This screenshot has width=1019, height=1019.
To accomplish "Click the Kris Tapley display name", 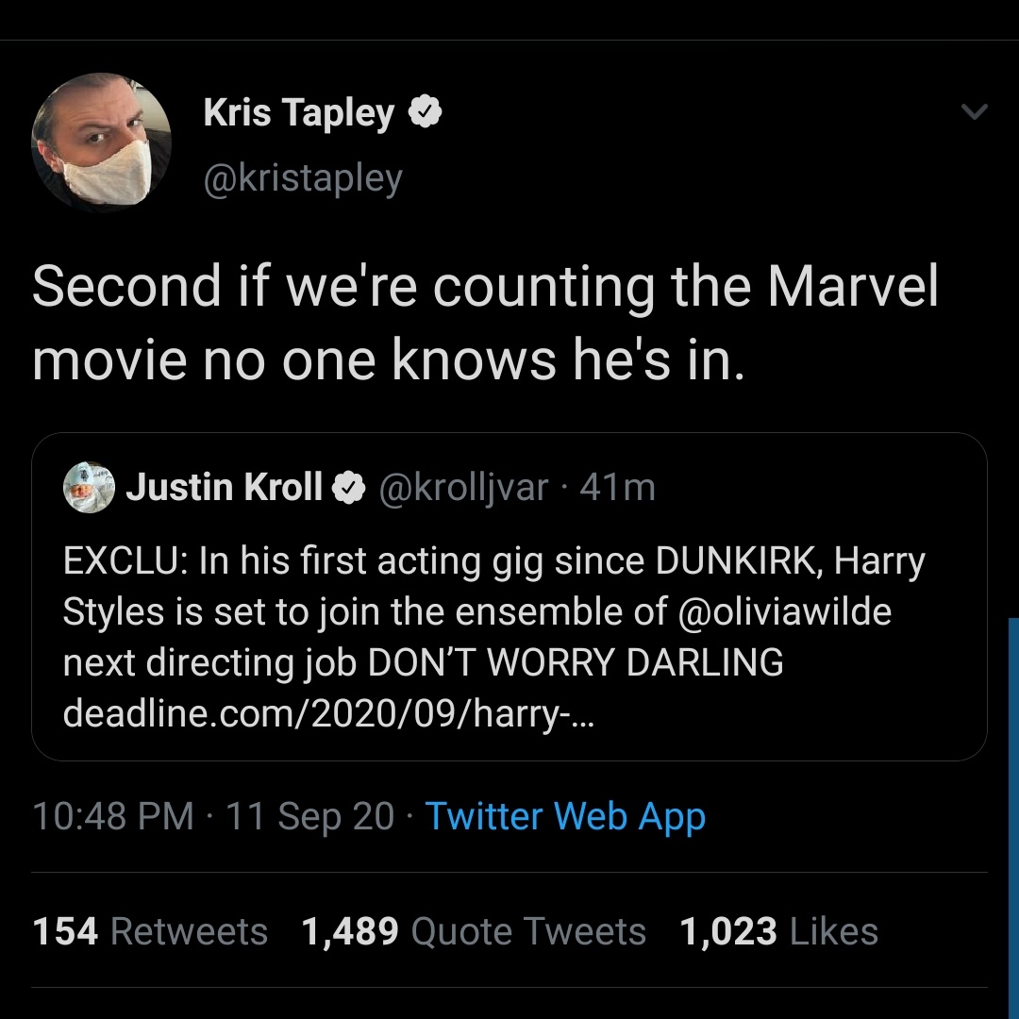I will (299, 113).
